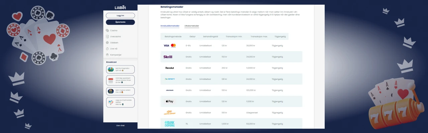Click the Skrill payment logo
The height and width of the screenshot is (133, 428).
[x=168, y=57]
